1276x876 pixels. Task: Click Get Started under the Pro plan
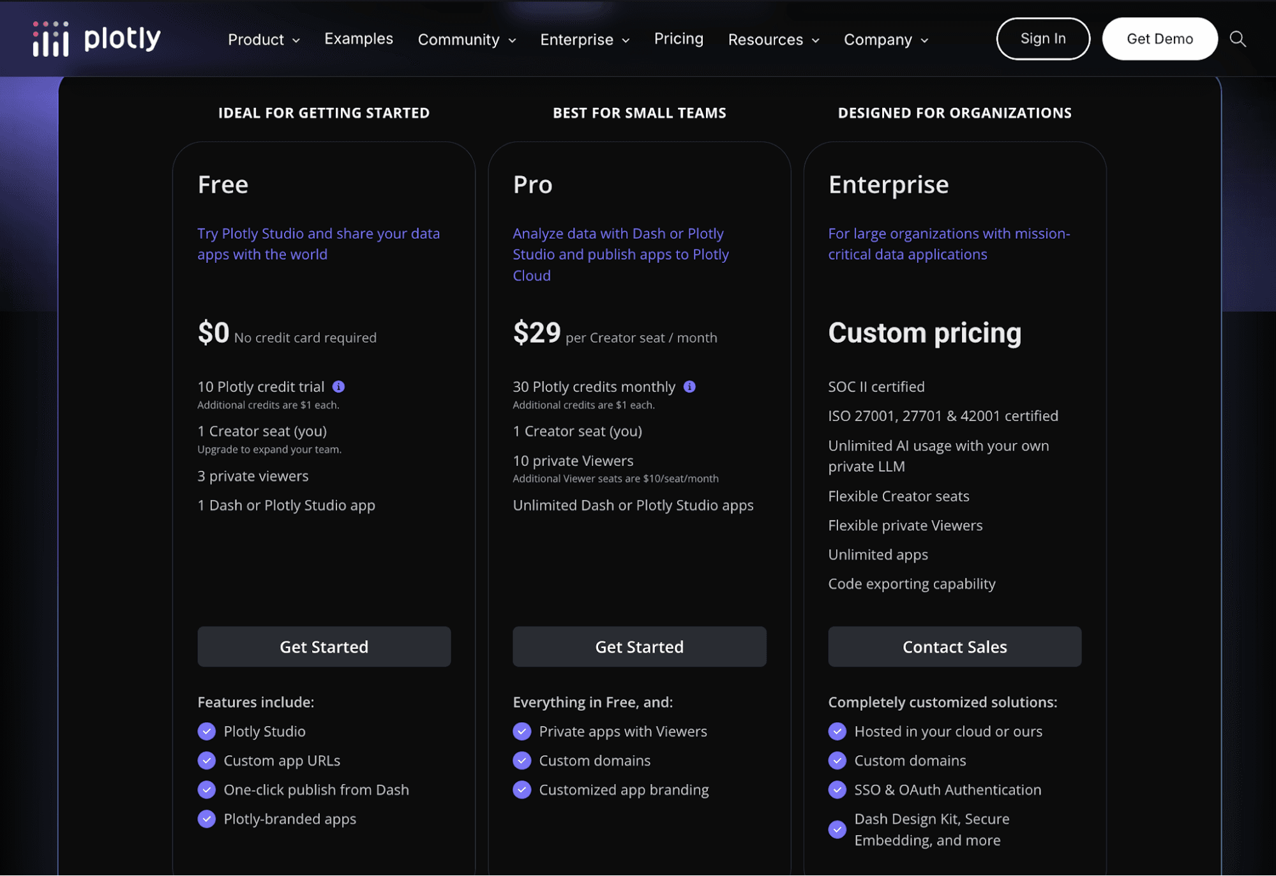point(639,646)
